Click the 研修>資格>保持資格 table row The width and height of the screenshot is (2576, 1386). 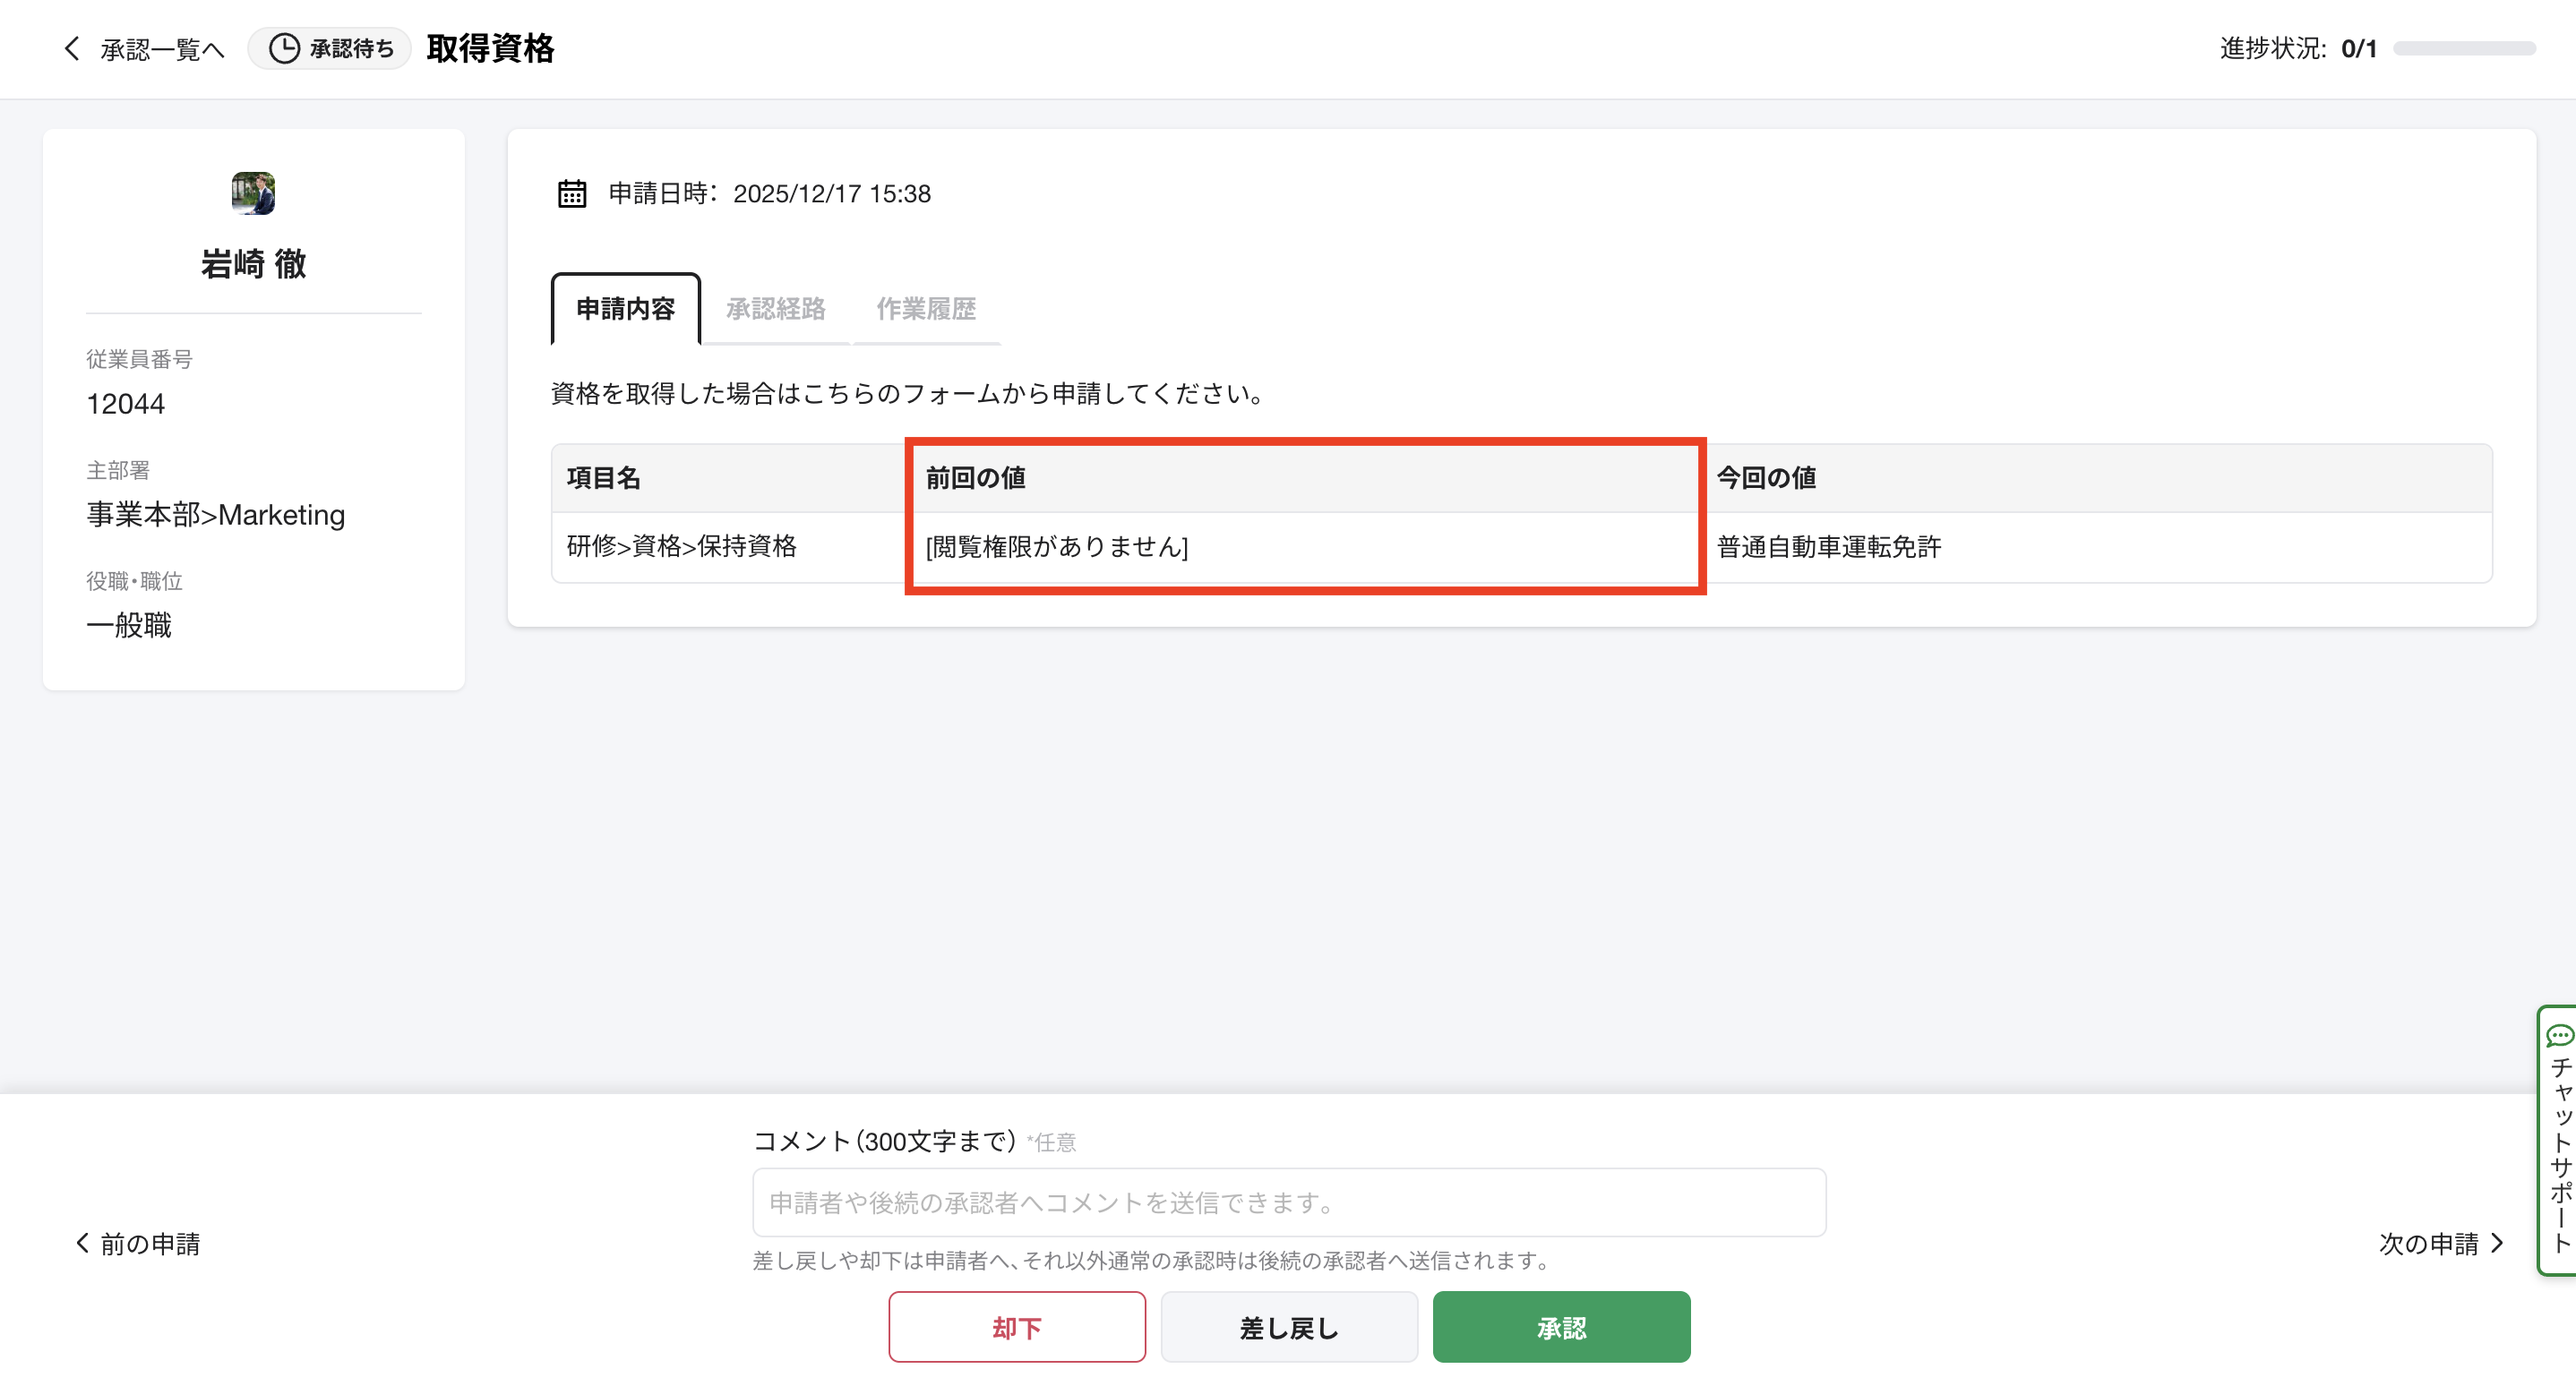pos(682,545)
